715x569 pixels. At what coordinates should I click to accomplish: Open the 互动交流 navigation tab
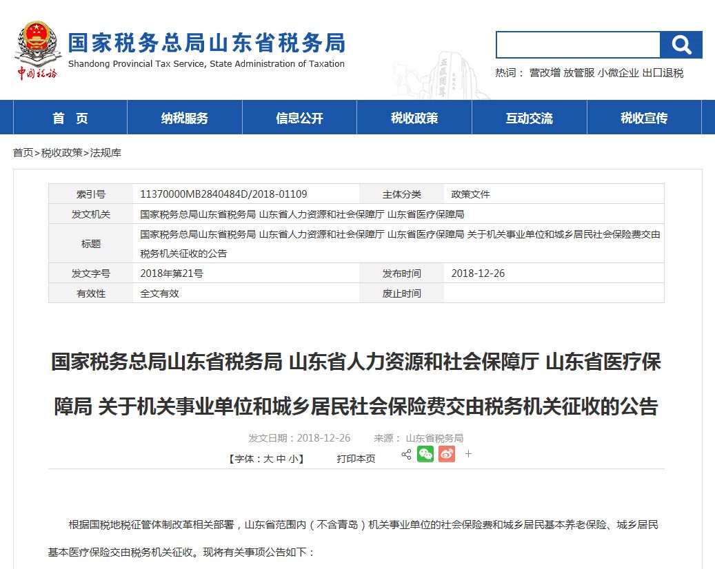click(530, 118)
